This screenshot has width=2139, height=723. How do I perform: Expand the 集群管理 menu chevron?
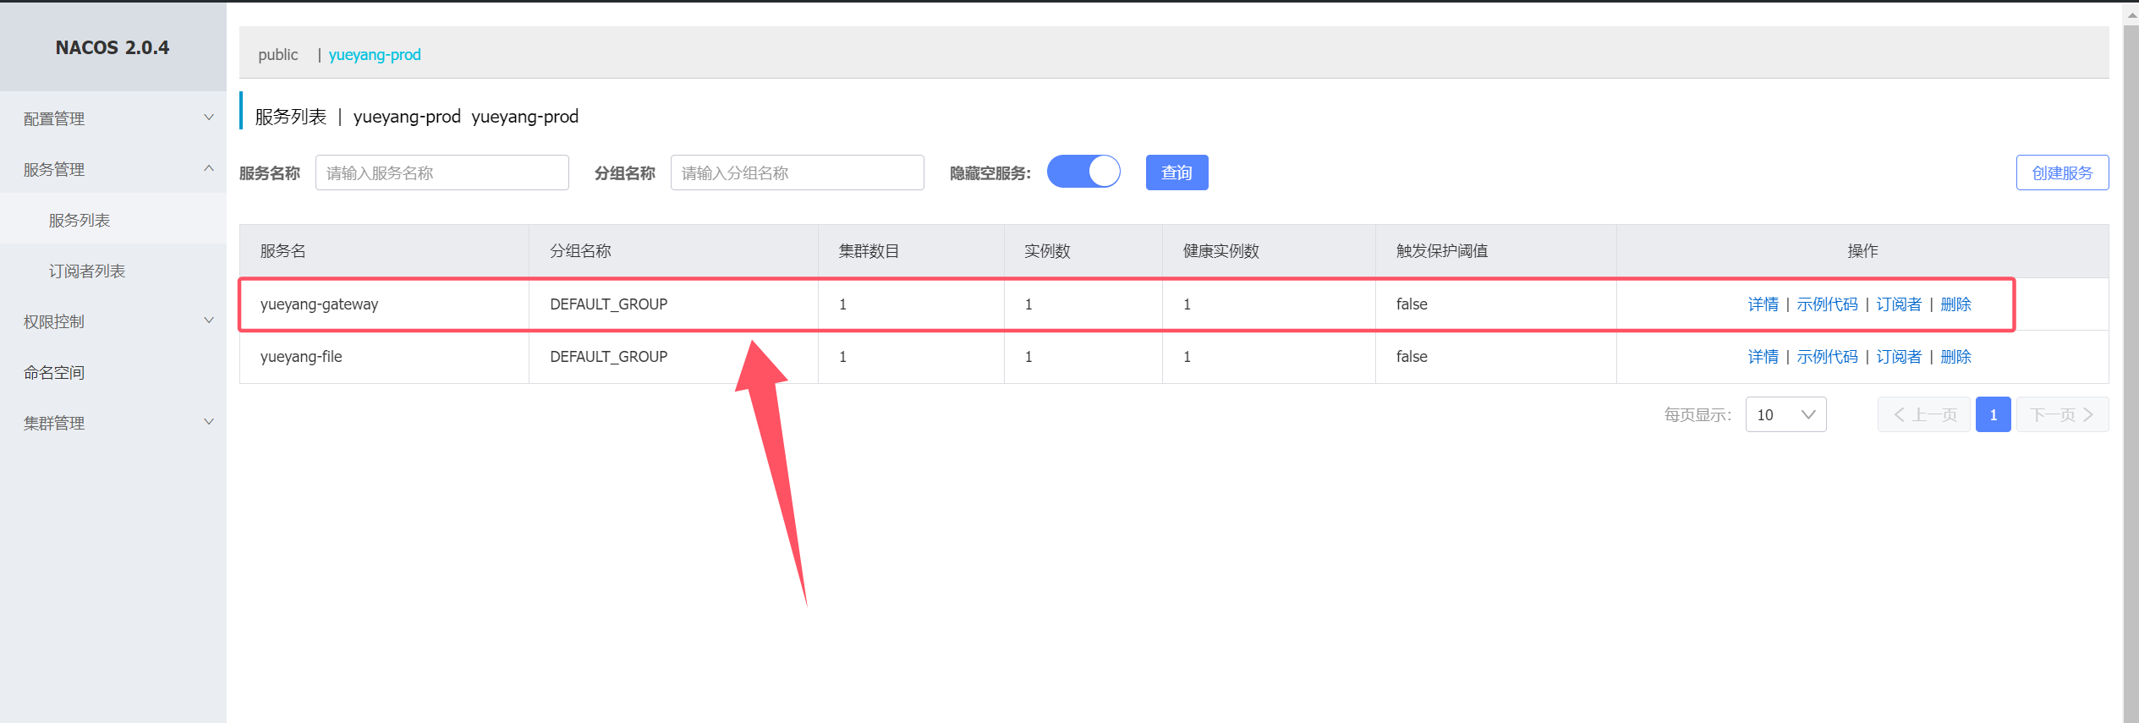pyautogui.click(x=209, y=422)
